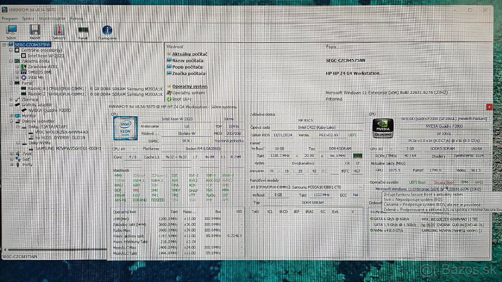Click the Report floppy-disk toolbar icon

coord(34,30)
